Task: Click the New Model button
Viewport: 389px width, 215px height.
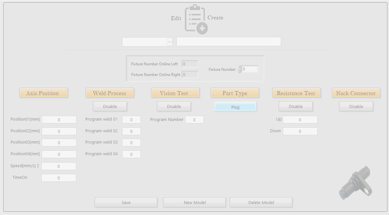Action: pos(194,202)
